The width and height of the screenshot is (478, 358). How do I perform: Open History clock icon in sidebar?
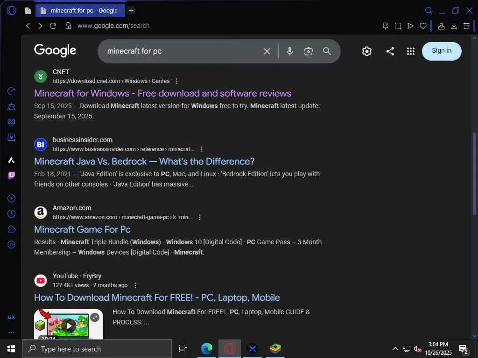tap(11, 213)
